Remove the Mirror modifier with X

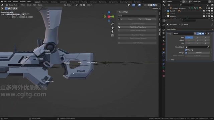pos(208,34)
